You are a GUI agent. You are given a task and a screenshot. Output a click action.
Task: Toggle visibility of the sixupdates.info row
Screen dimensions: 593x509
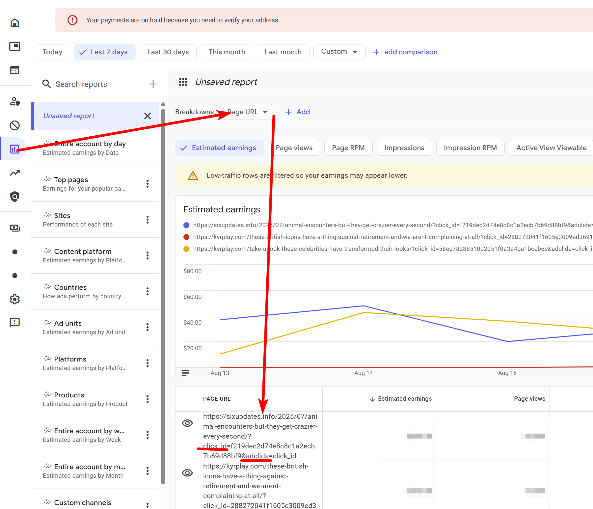tap(187, 423)
